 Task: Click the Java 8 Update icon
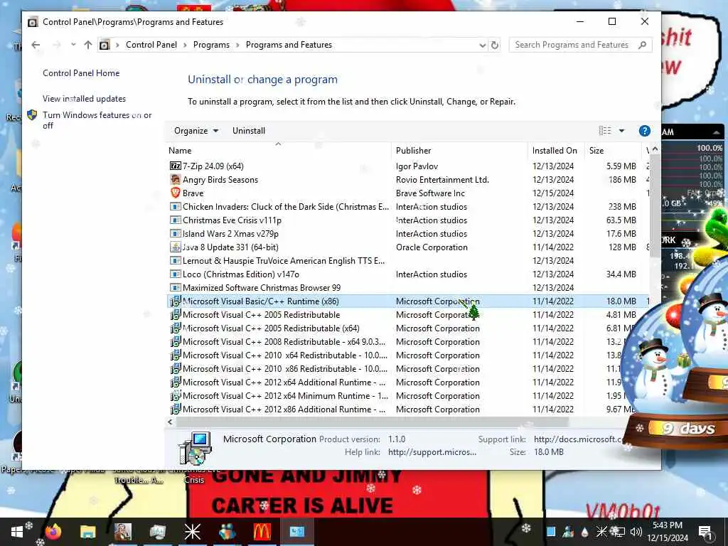point(175,247)
